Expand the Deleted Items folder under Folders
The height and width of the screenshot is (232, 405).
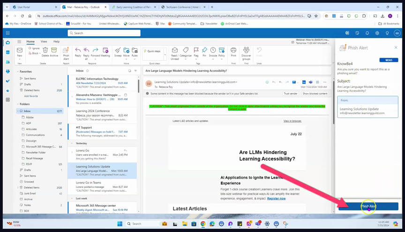pyautogui.click(x=18, y=187)
